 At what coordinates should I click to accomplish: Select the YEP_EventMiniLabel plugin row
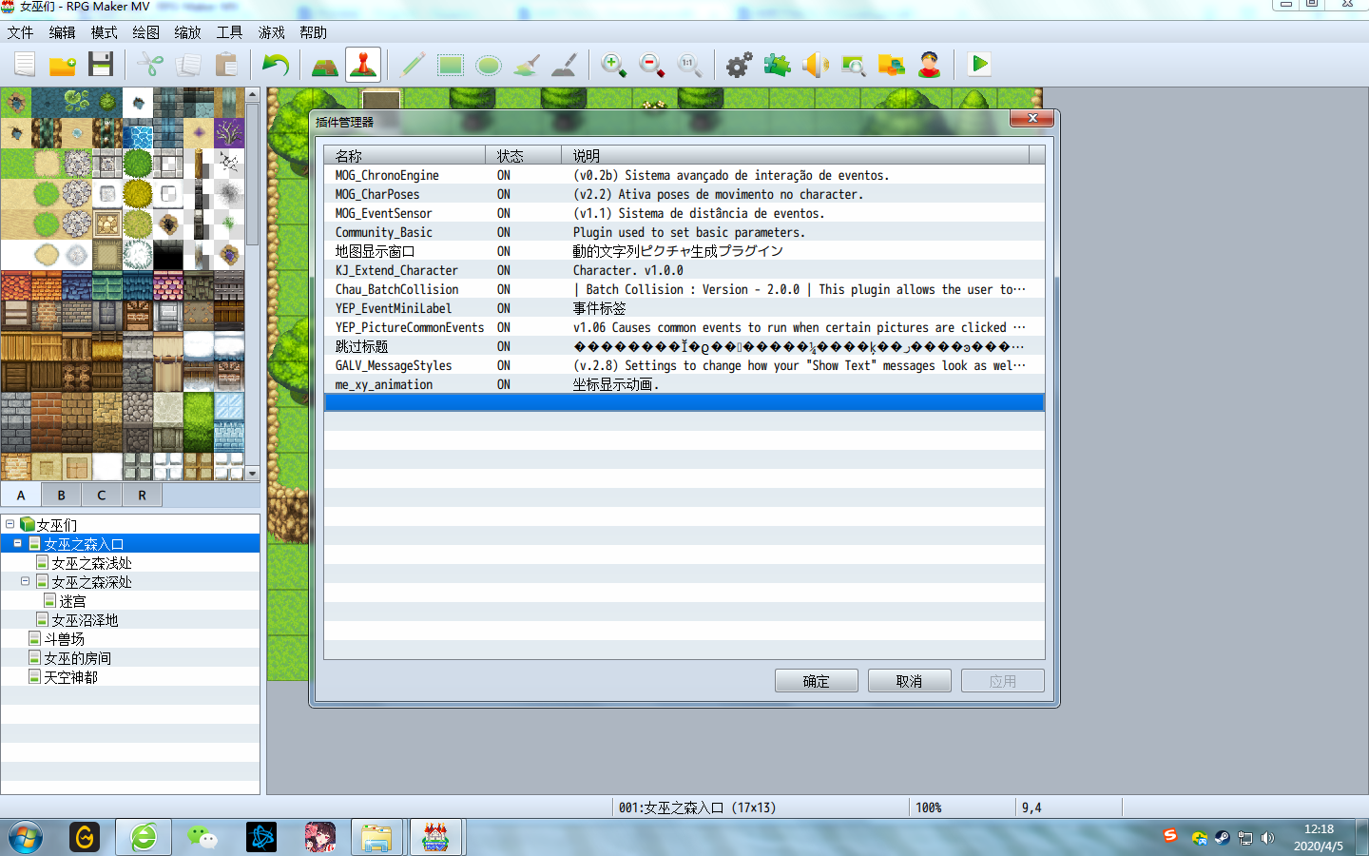[x=684, y=308]
